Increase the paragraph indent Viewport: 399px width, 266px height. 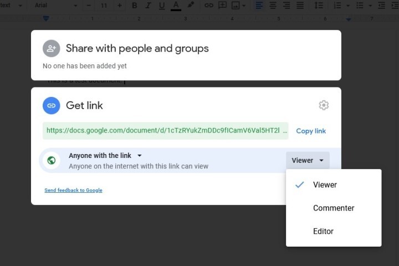pyautogui.click(x=395, y=6)
